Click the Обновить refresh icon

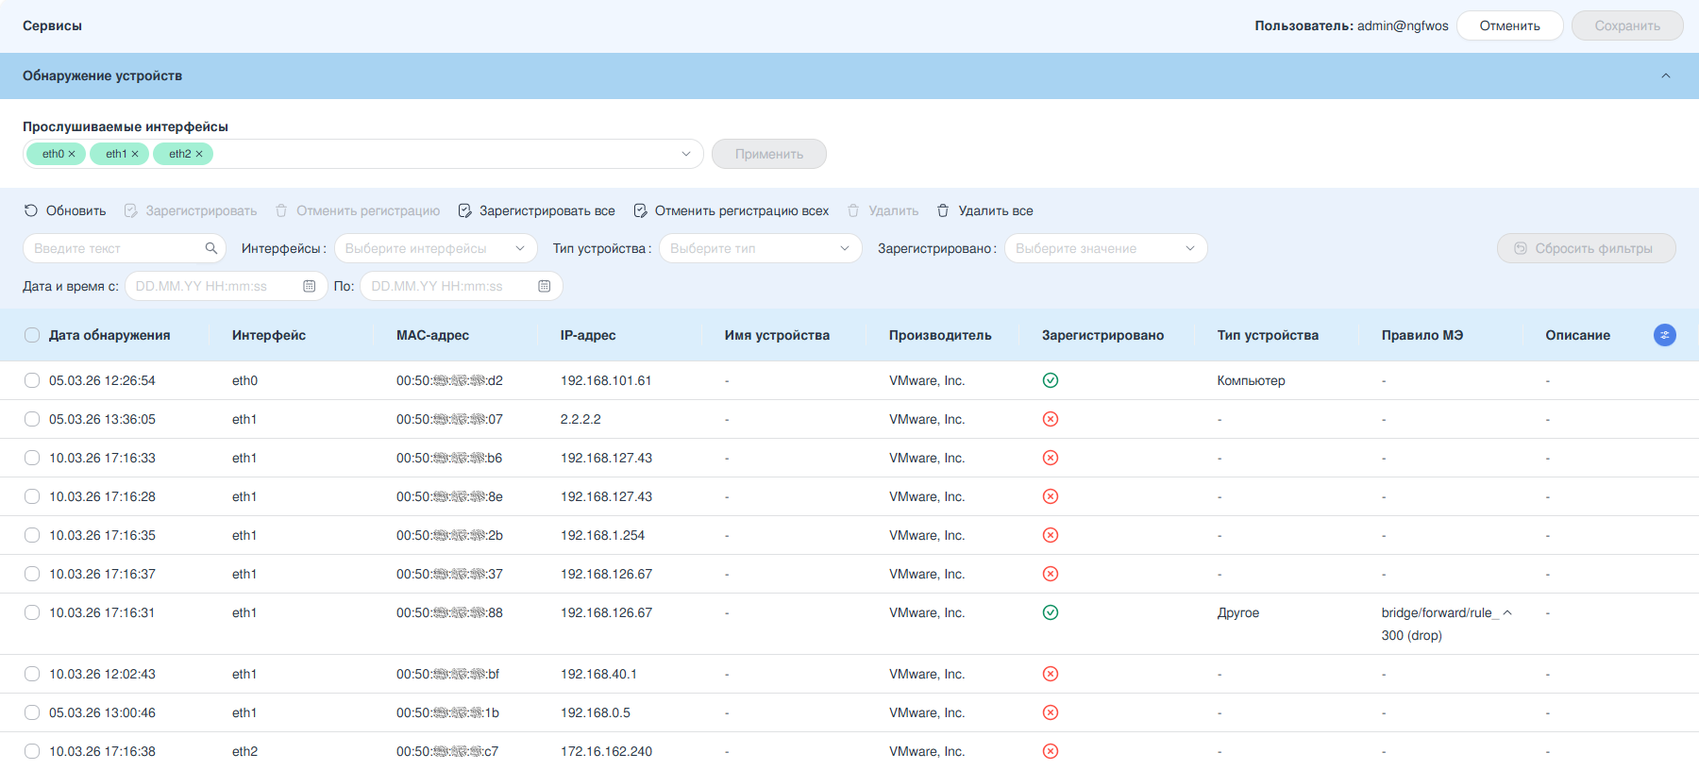coord(31,210)
